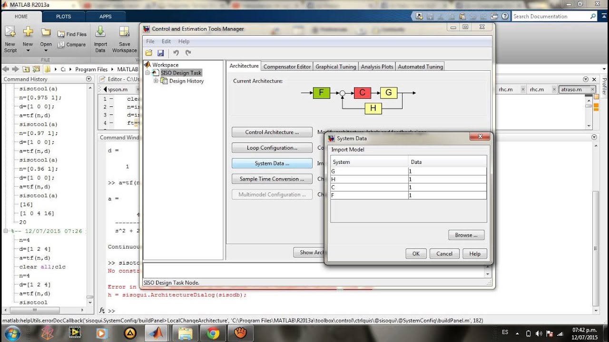609x342 pixels.
Task: Select '[1 0 4 16]' in Command History
Action: tap(37, 213)
